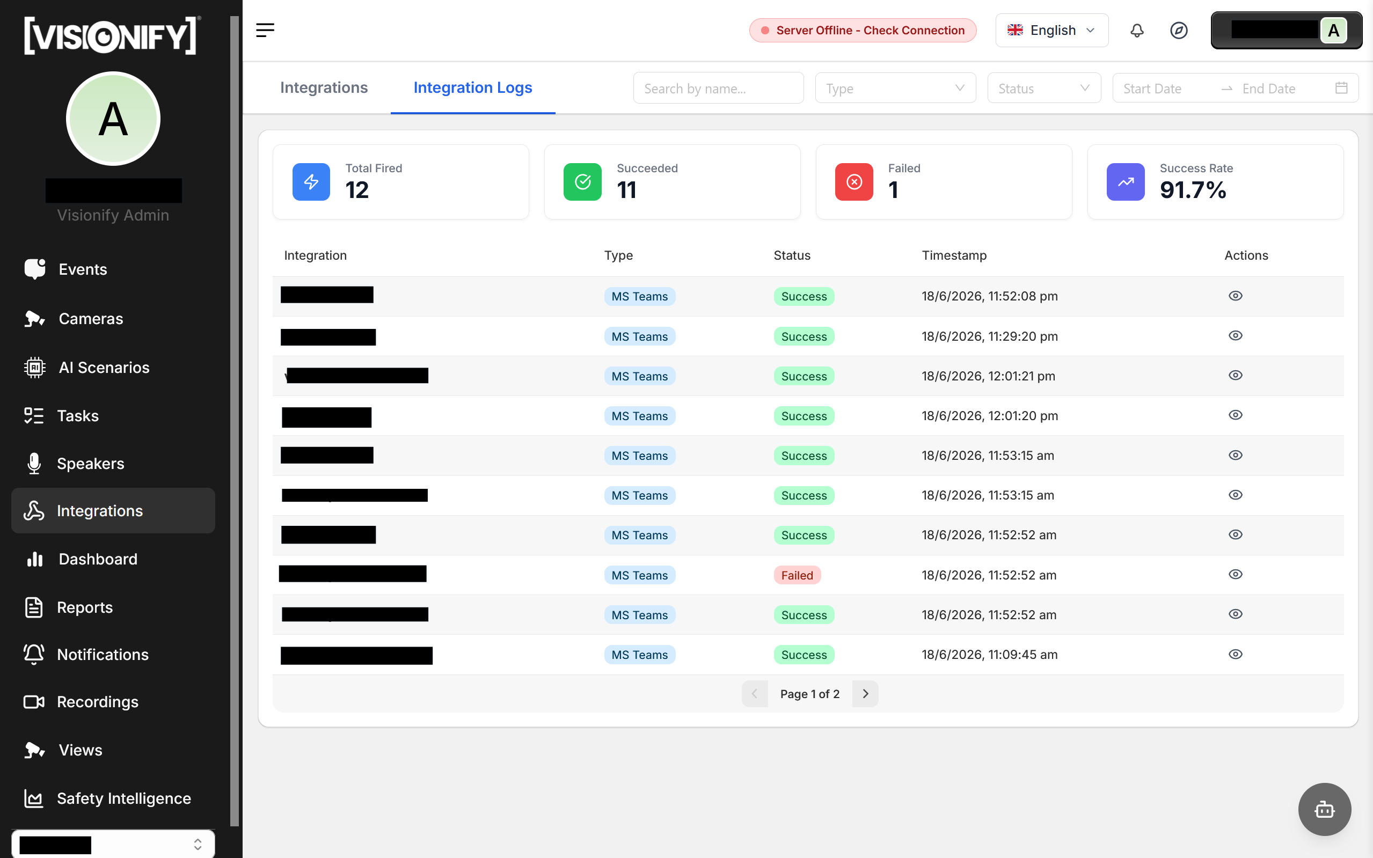The height and width of the screenshot is (858, 1373).
Task: Click the Succeeded checkmark icon
Action: coord(582,181)
